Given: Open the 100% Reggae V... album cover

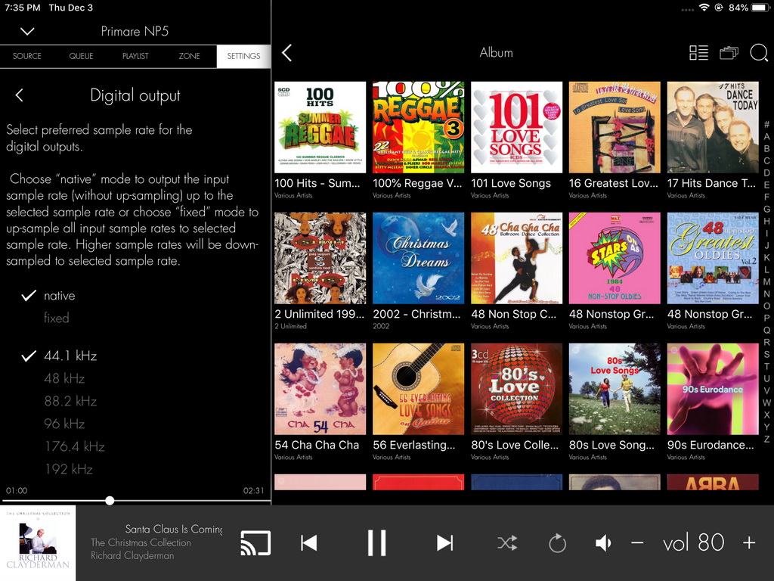Looking at the screenshot, I should point(419,127).
